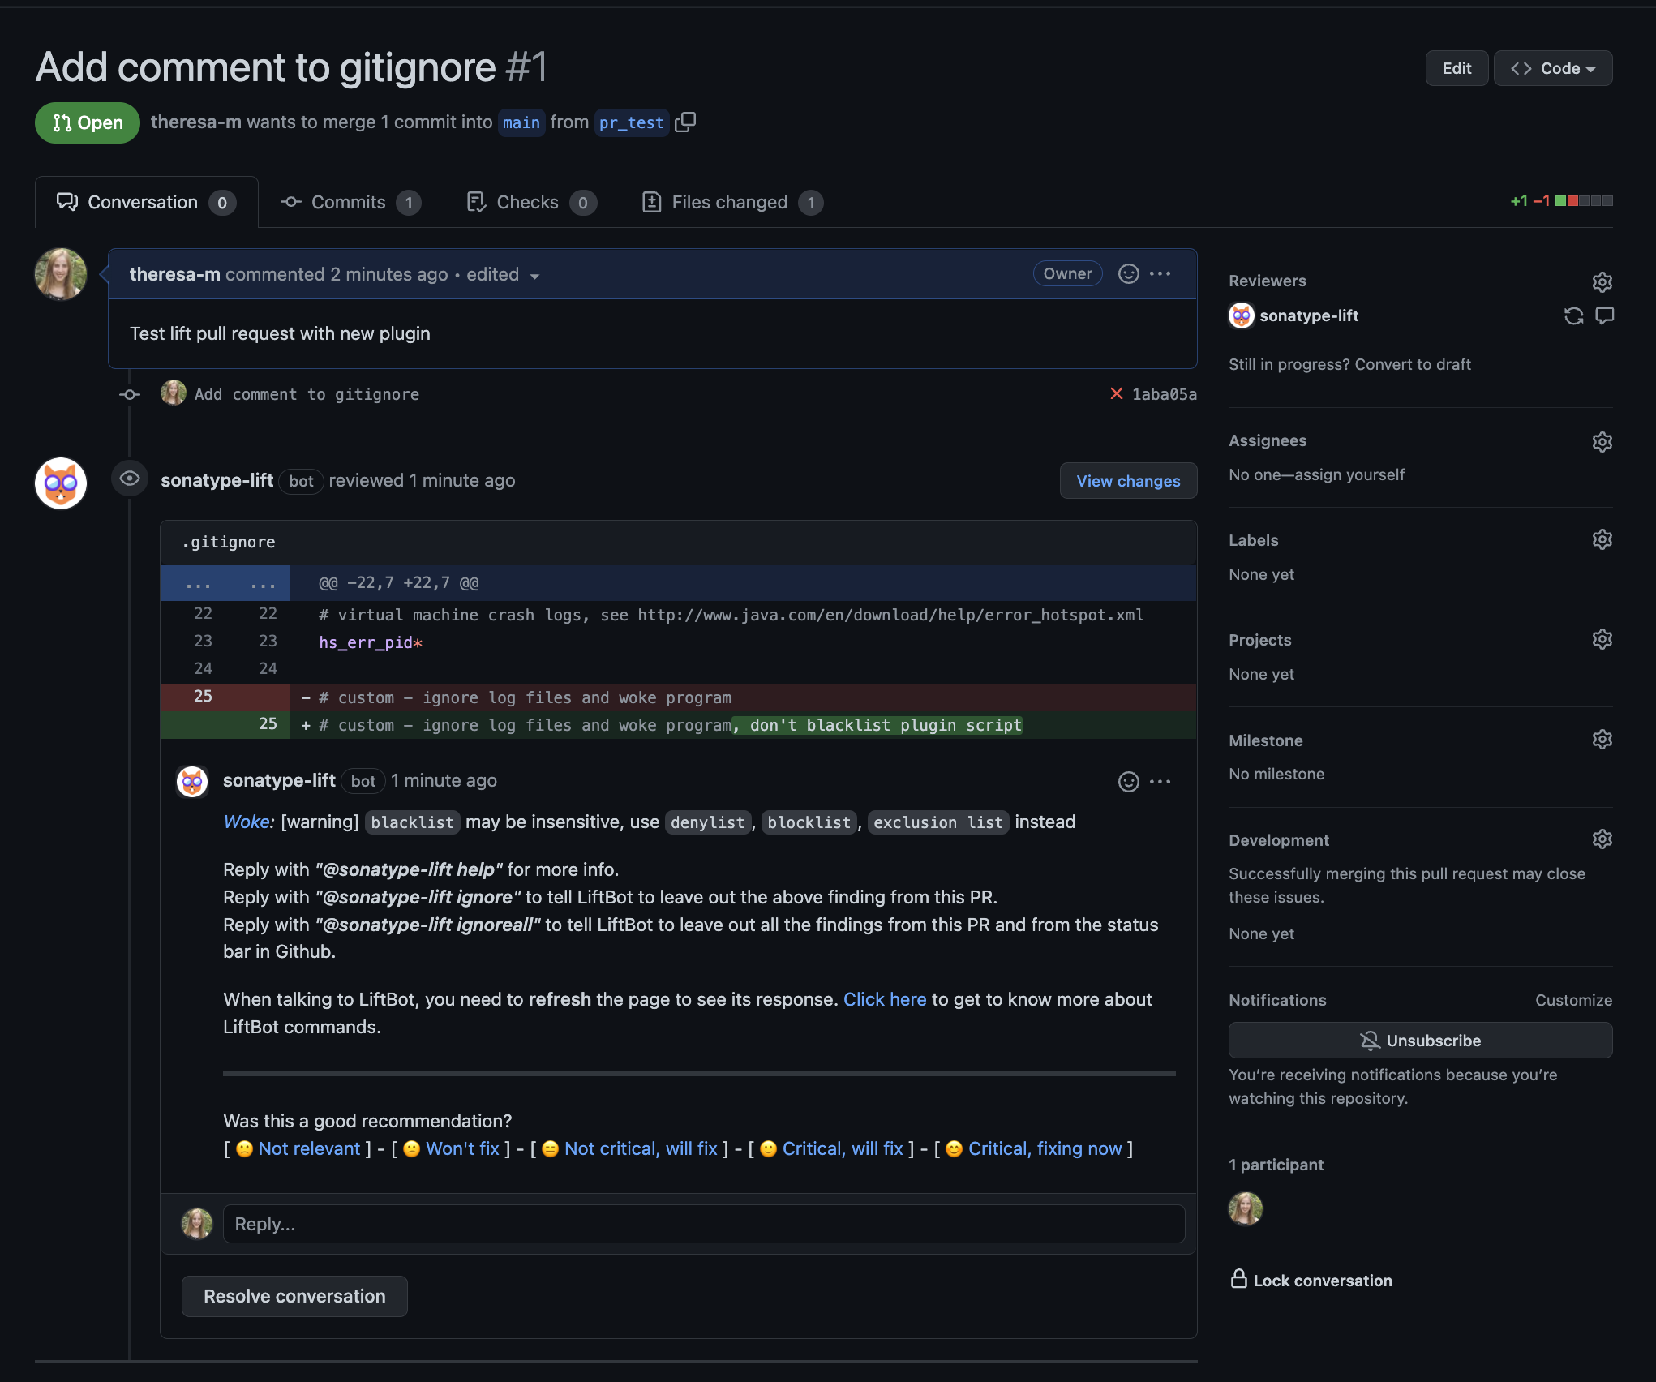Viewport: 1656px width, 1382px height.
Task: Open the edited history dropdown
Action: (534, 276)
